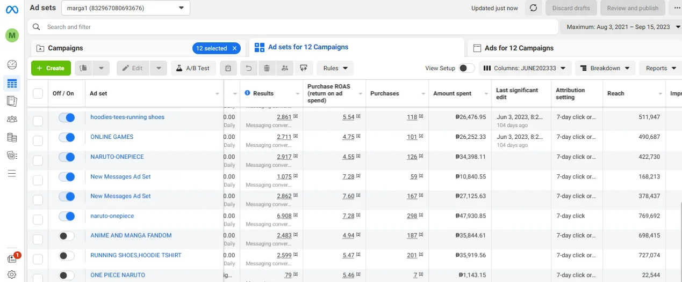Screen dimensions: 682x282
Task: Toggle off the hoodies-tees-running shoes ad set
Action: 67,117
